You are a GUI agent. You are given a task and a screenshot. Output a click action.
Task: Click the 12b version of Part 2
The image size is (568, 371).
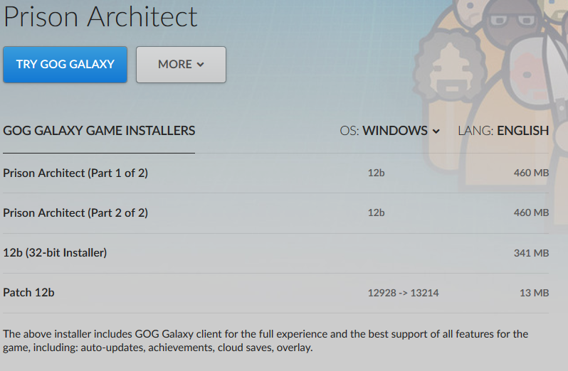tap(376, 213)
